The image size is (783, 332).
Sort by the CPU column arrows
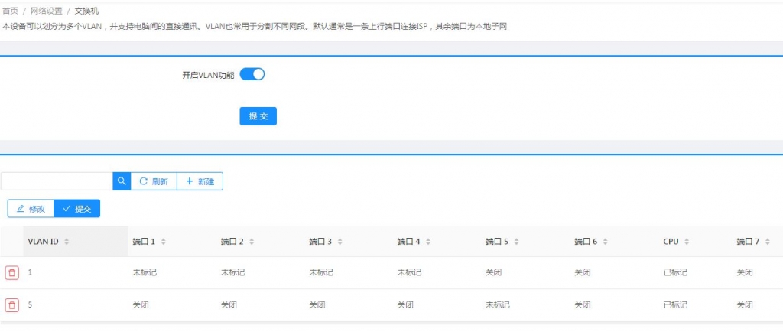coord(687,242)
